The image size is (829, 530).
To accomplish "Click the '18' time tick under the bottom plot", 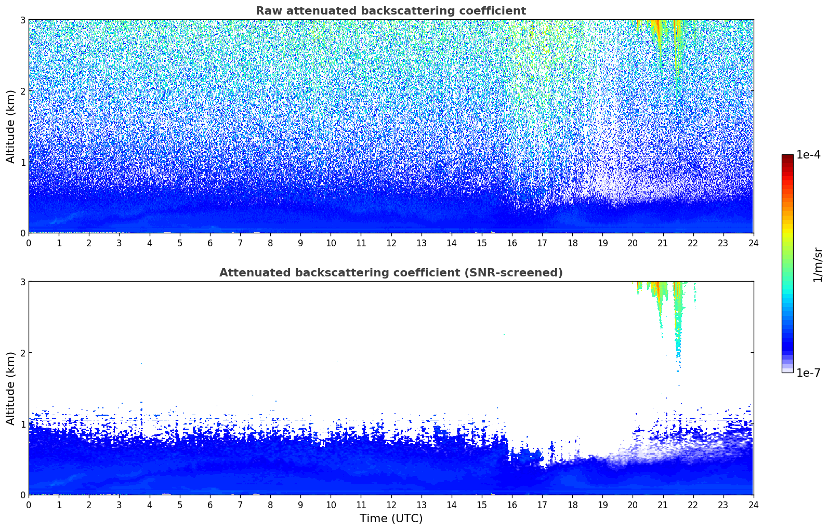I will click(x=572, y=505).
